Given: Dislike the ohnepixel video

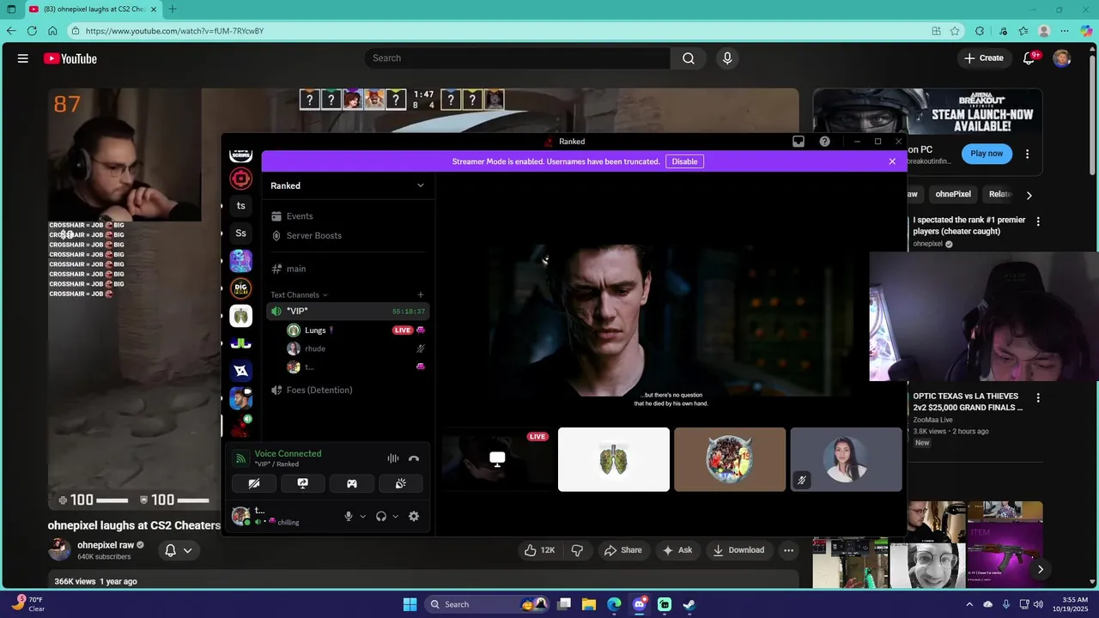Looking at the screenshot, I should point(577,550).
